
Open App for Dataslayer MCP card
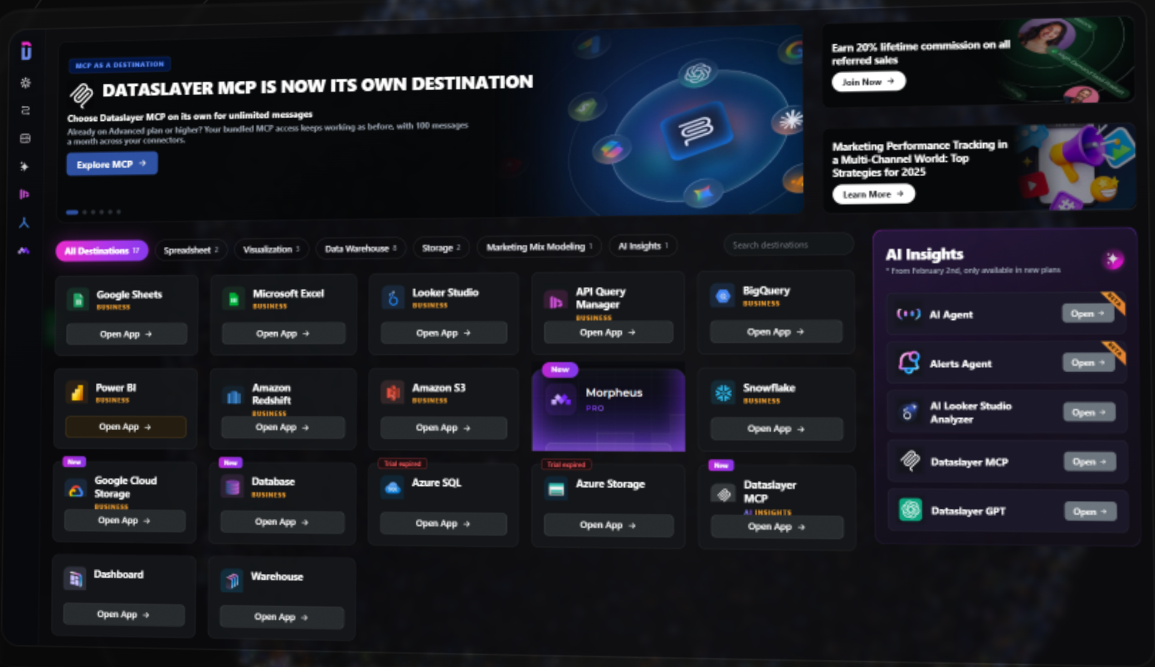(777, 527)
